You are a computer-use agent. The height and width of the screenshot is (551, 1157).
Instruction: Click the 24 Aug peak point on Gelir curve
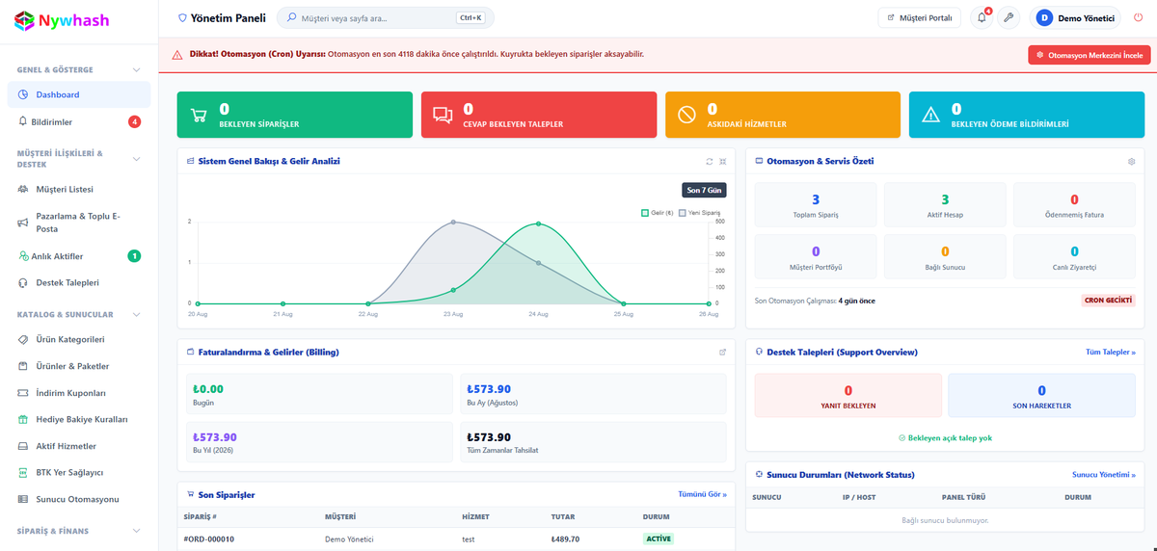(538, 225)
